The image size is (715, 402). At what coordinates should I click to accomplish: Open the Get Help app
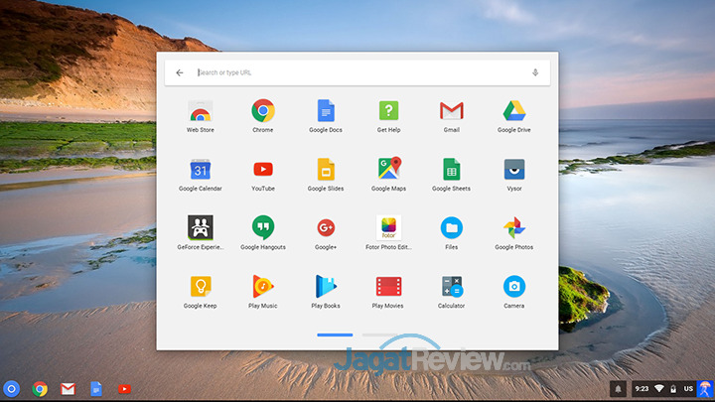point(388,111)
